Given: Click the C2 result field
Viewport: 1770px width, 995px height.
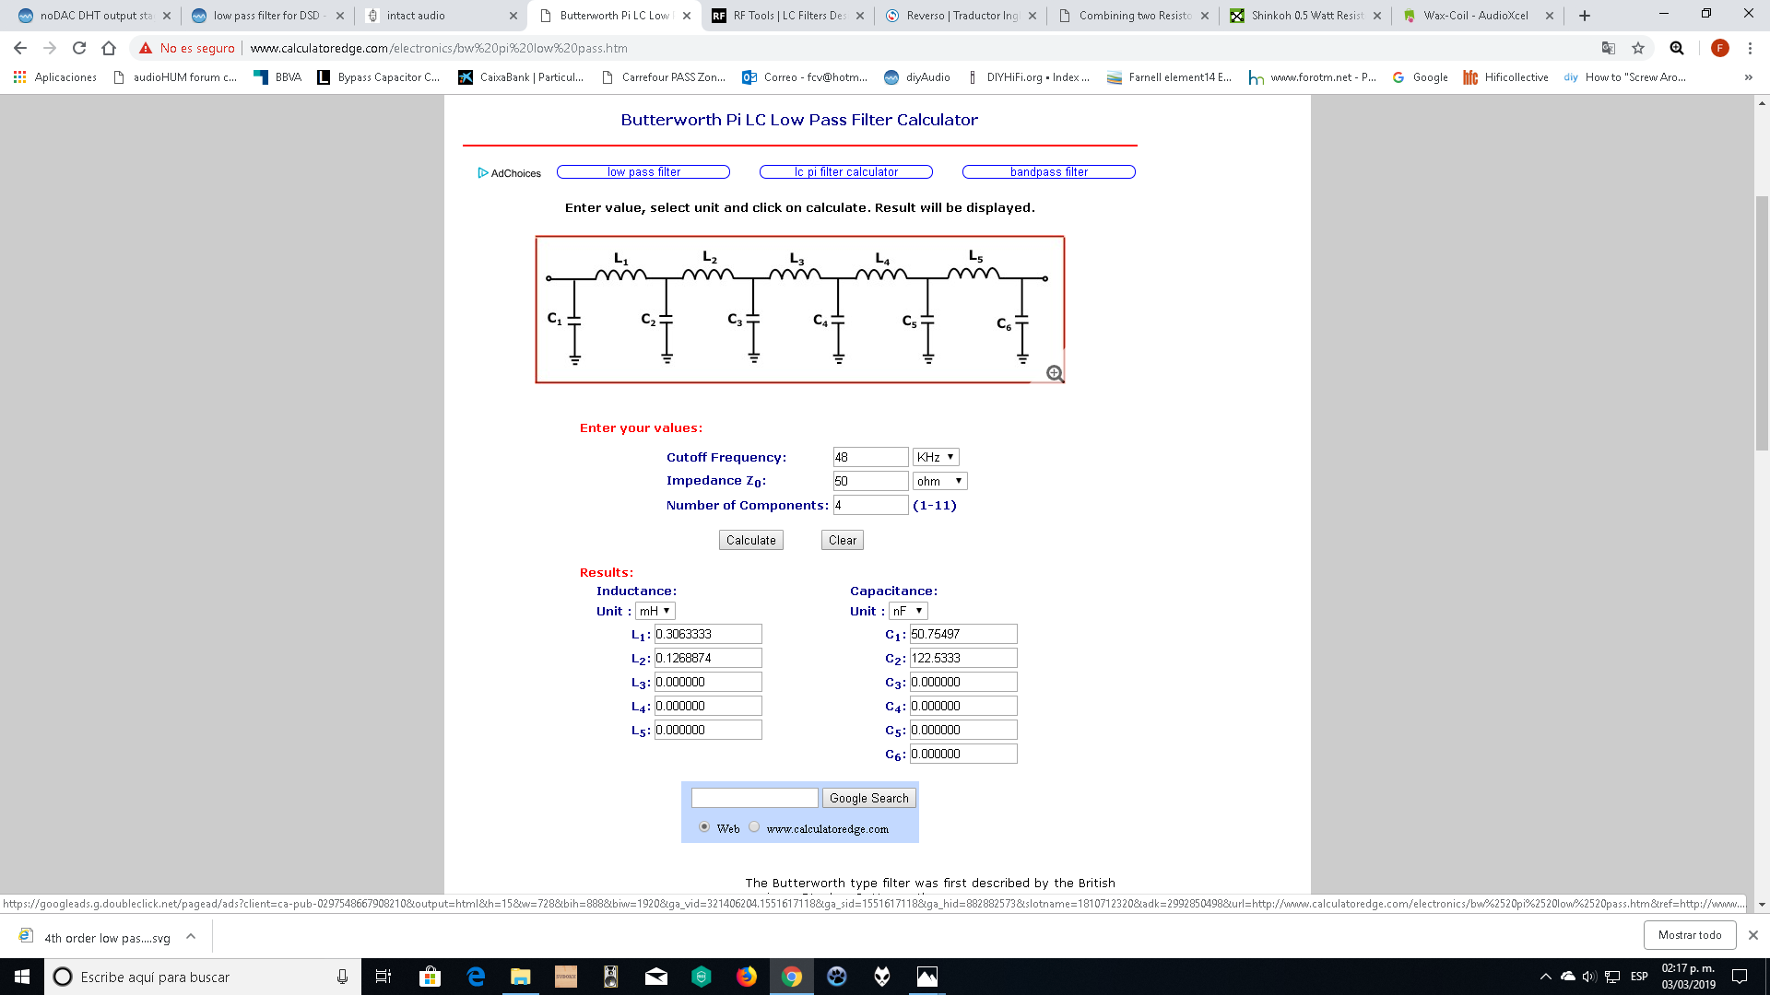Looking at the screenshot, I should [963, 658].
